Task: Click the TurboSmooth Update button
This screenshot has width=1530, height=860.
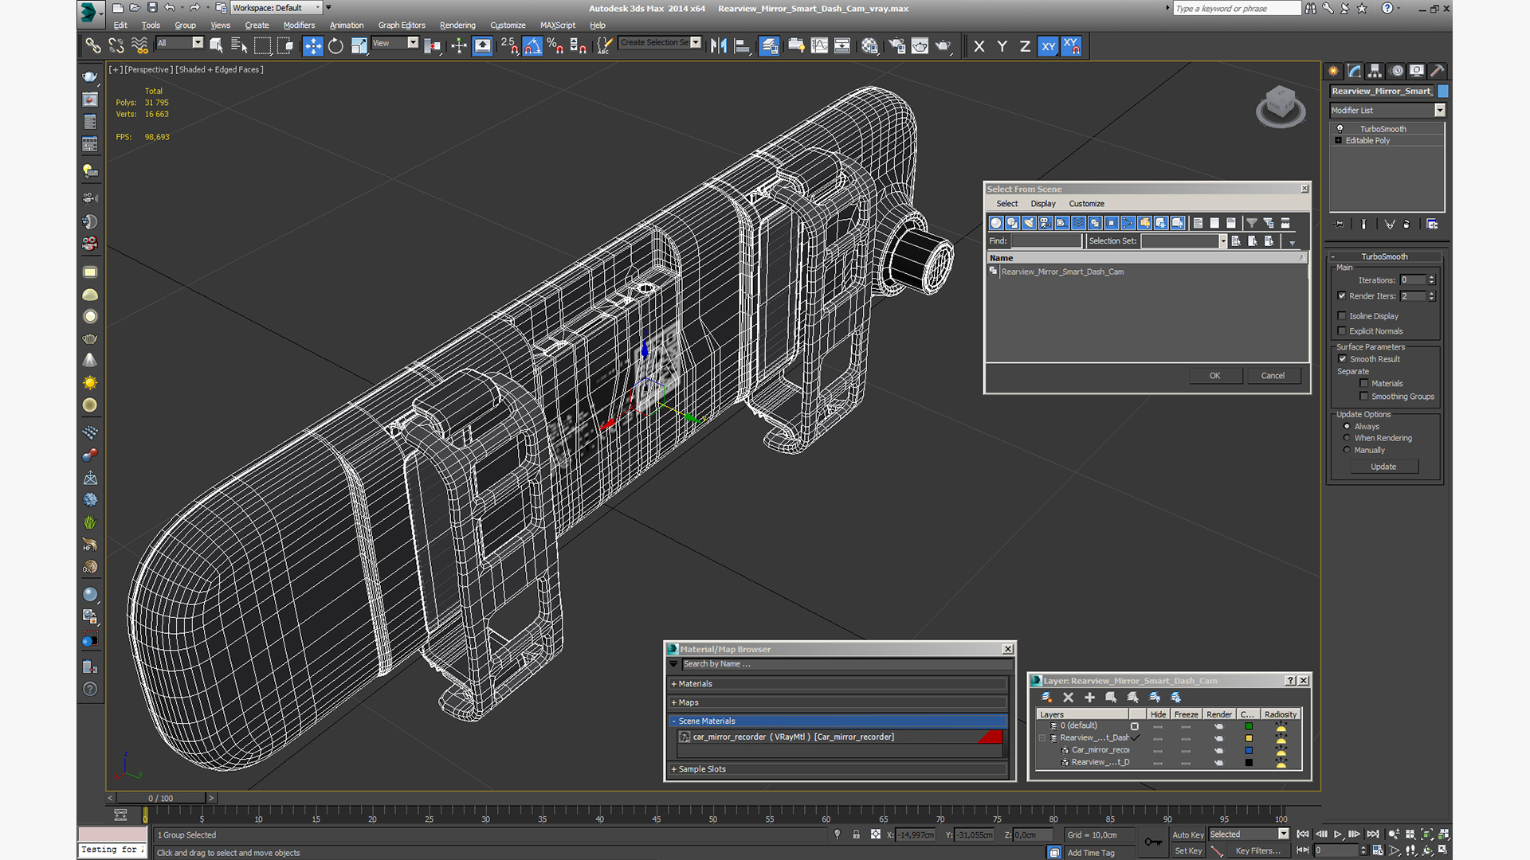Action: 1383,467
